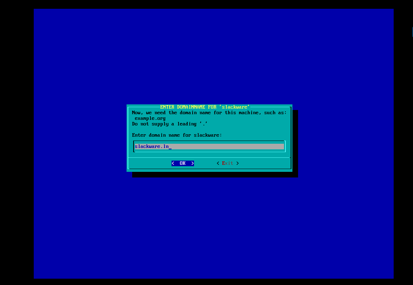
Task: Click the right angle bracket of OK
Action: click(x=192, y=163)
